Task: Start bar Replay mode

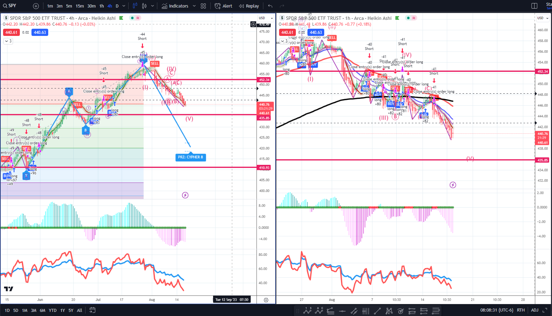Action: (x=249, y=6)
